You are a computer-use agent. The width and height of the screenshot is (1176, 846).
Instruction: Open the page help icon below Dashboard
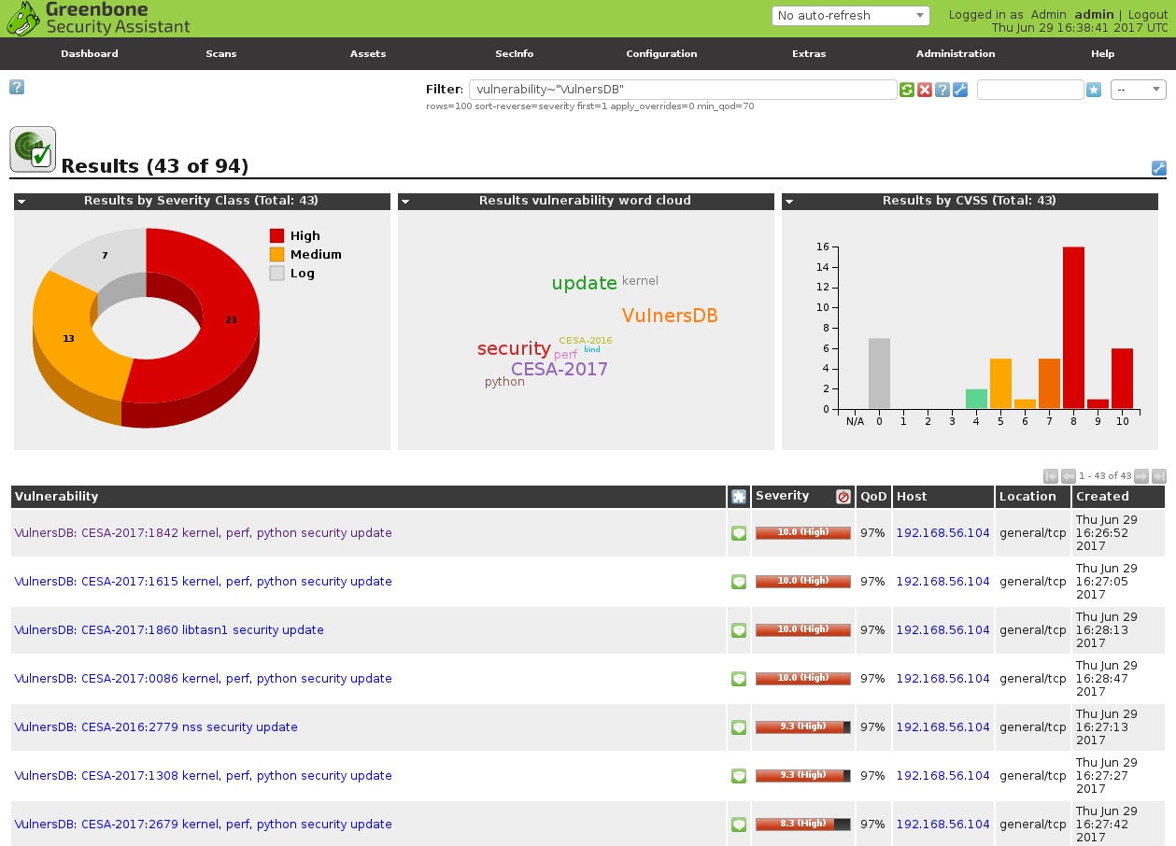coord(17,87)
